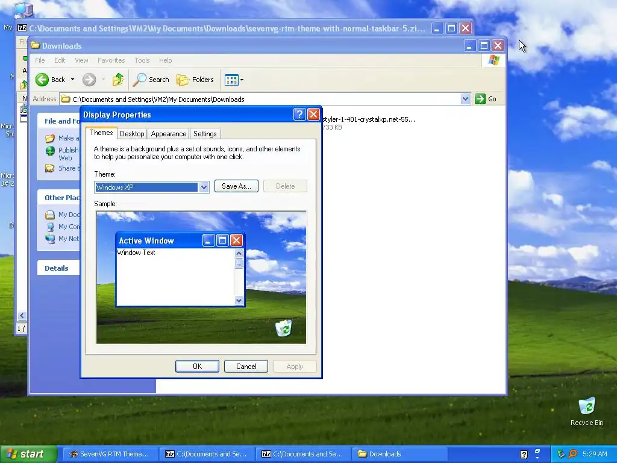Click the Publish to Web task icon
The image size is (617, 463).
[x=50, y=151]
